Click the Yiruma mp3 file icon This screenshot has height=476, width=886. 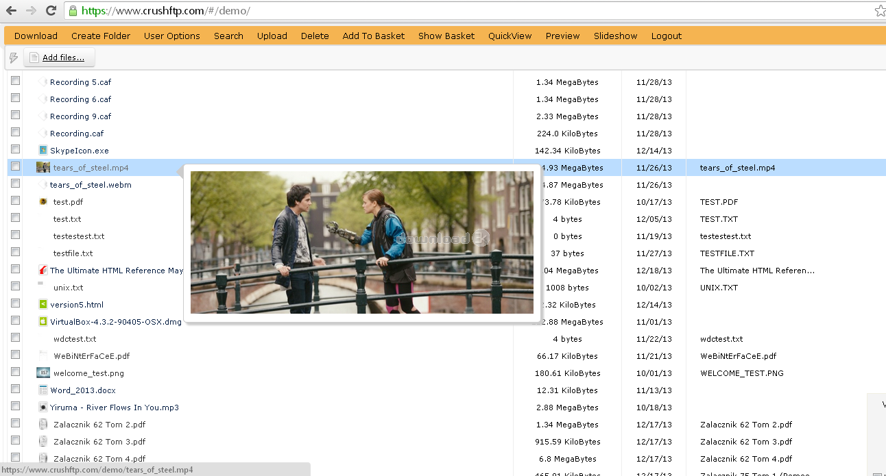coord(43,408)
